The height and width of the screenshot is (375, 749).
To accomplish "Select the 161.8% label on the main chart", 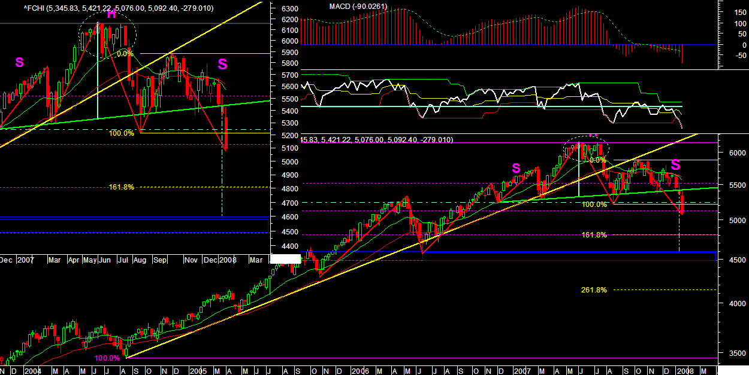I will (594, 235).
